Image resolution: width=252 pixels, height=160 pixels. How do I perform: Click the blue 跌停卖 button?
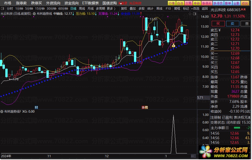(x=218, y=3)
